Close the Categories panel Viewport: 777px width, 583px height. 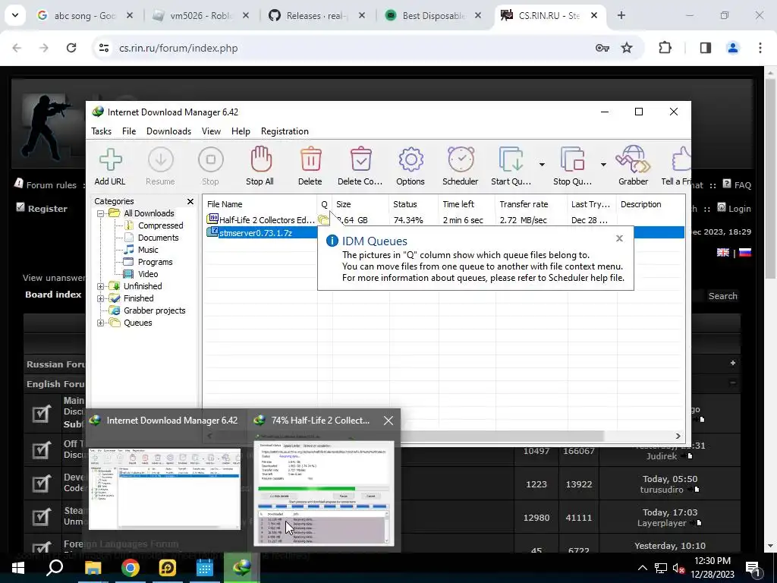click(190, 201)
